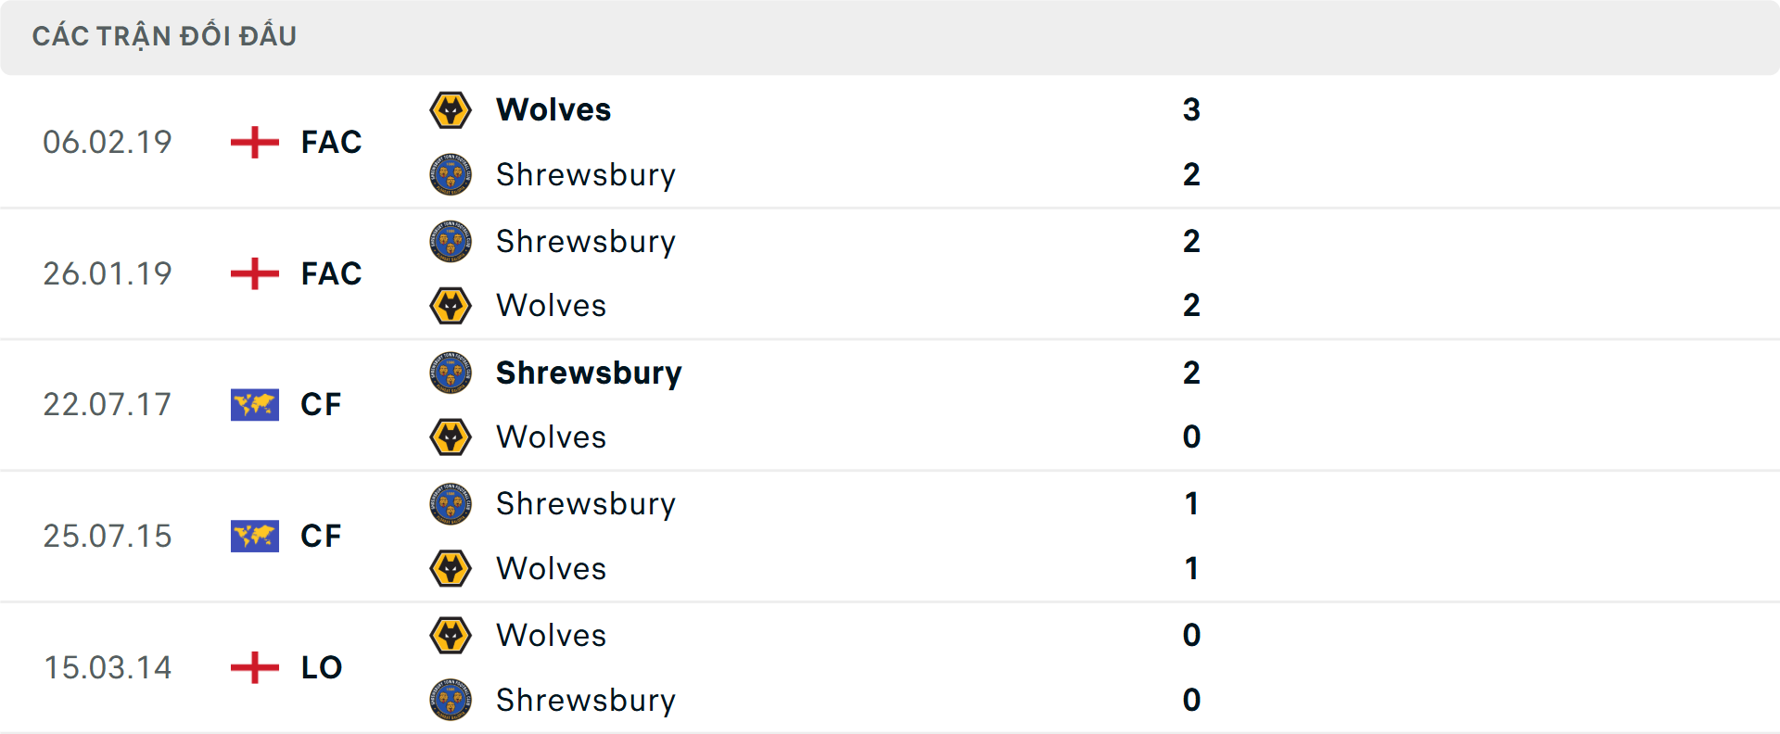Select the Shrewsbury badge in the top FAC match
This screenshot has height=734, width=1780.
pyautogui.click(x=451, y=174)
